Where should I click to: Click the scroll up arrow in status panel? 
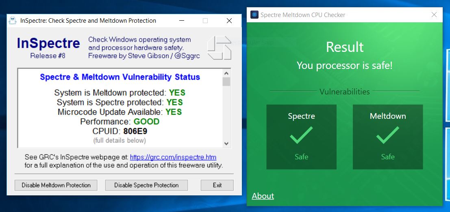coord(226,73)
